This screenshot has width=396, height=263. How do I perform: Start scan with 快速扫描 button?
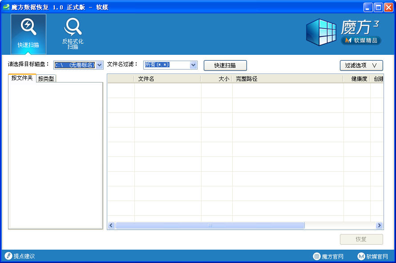[225, 66]
